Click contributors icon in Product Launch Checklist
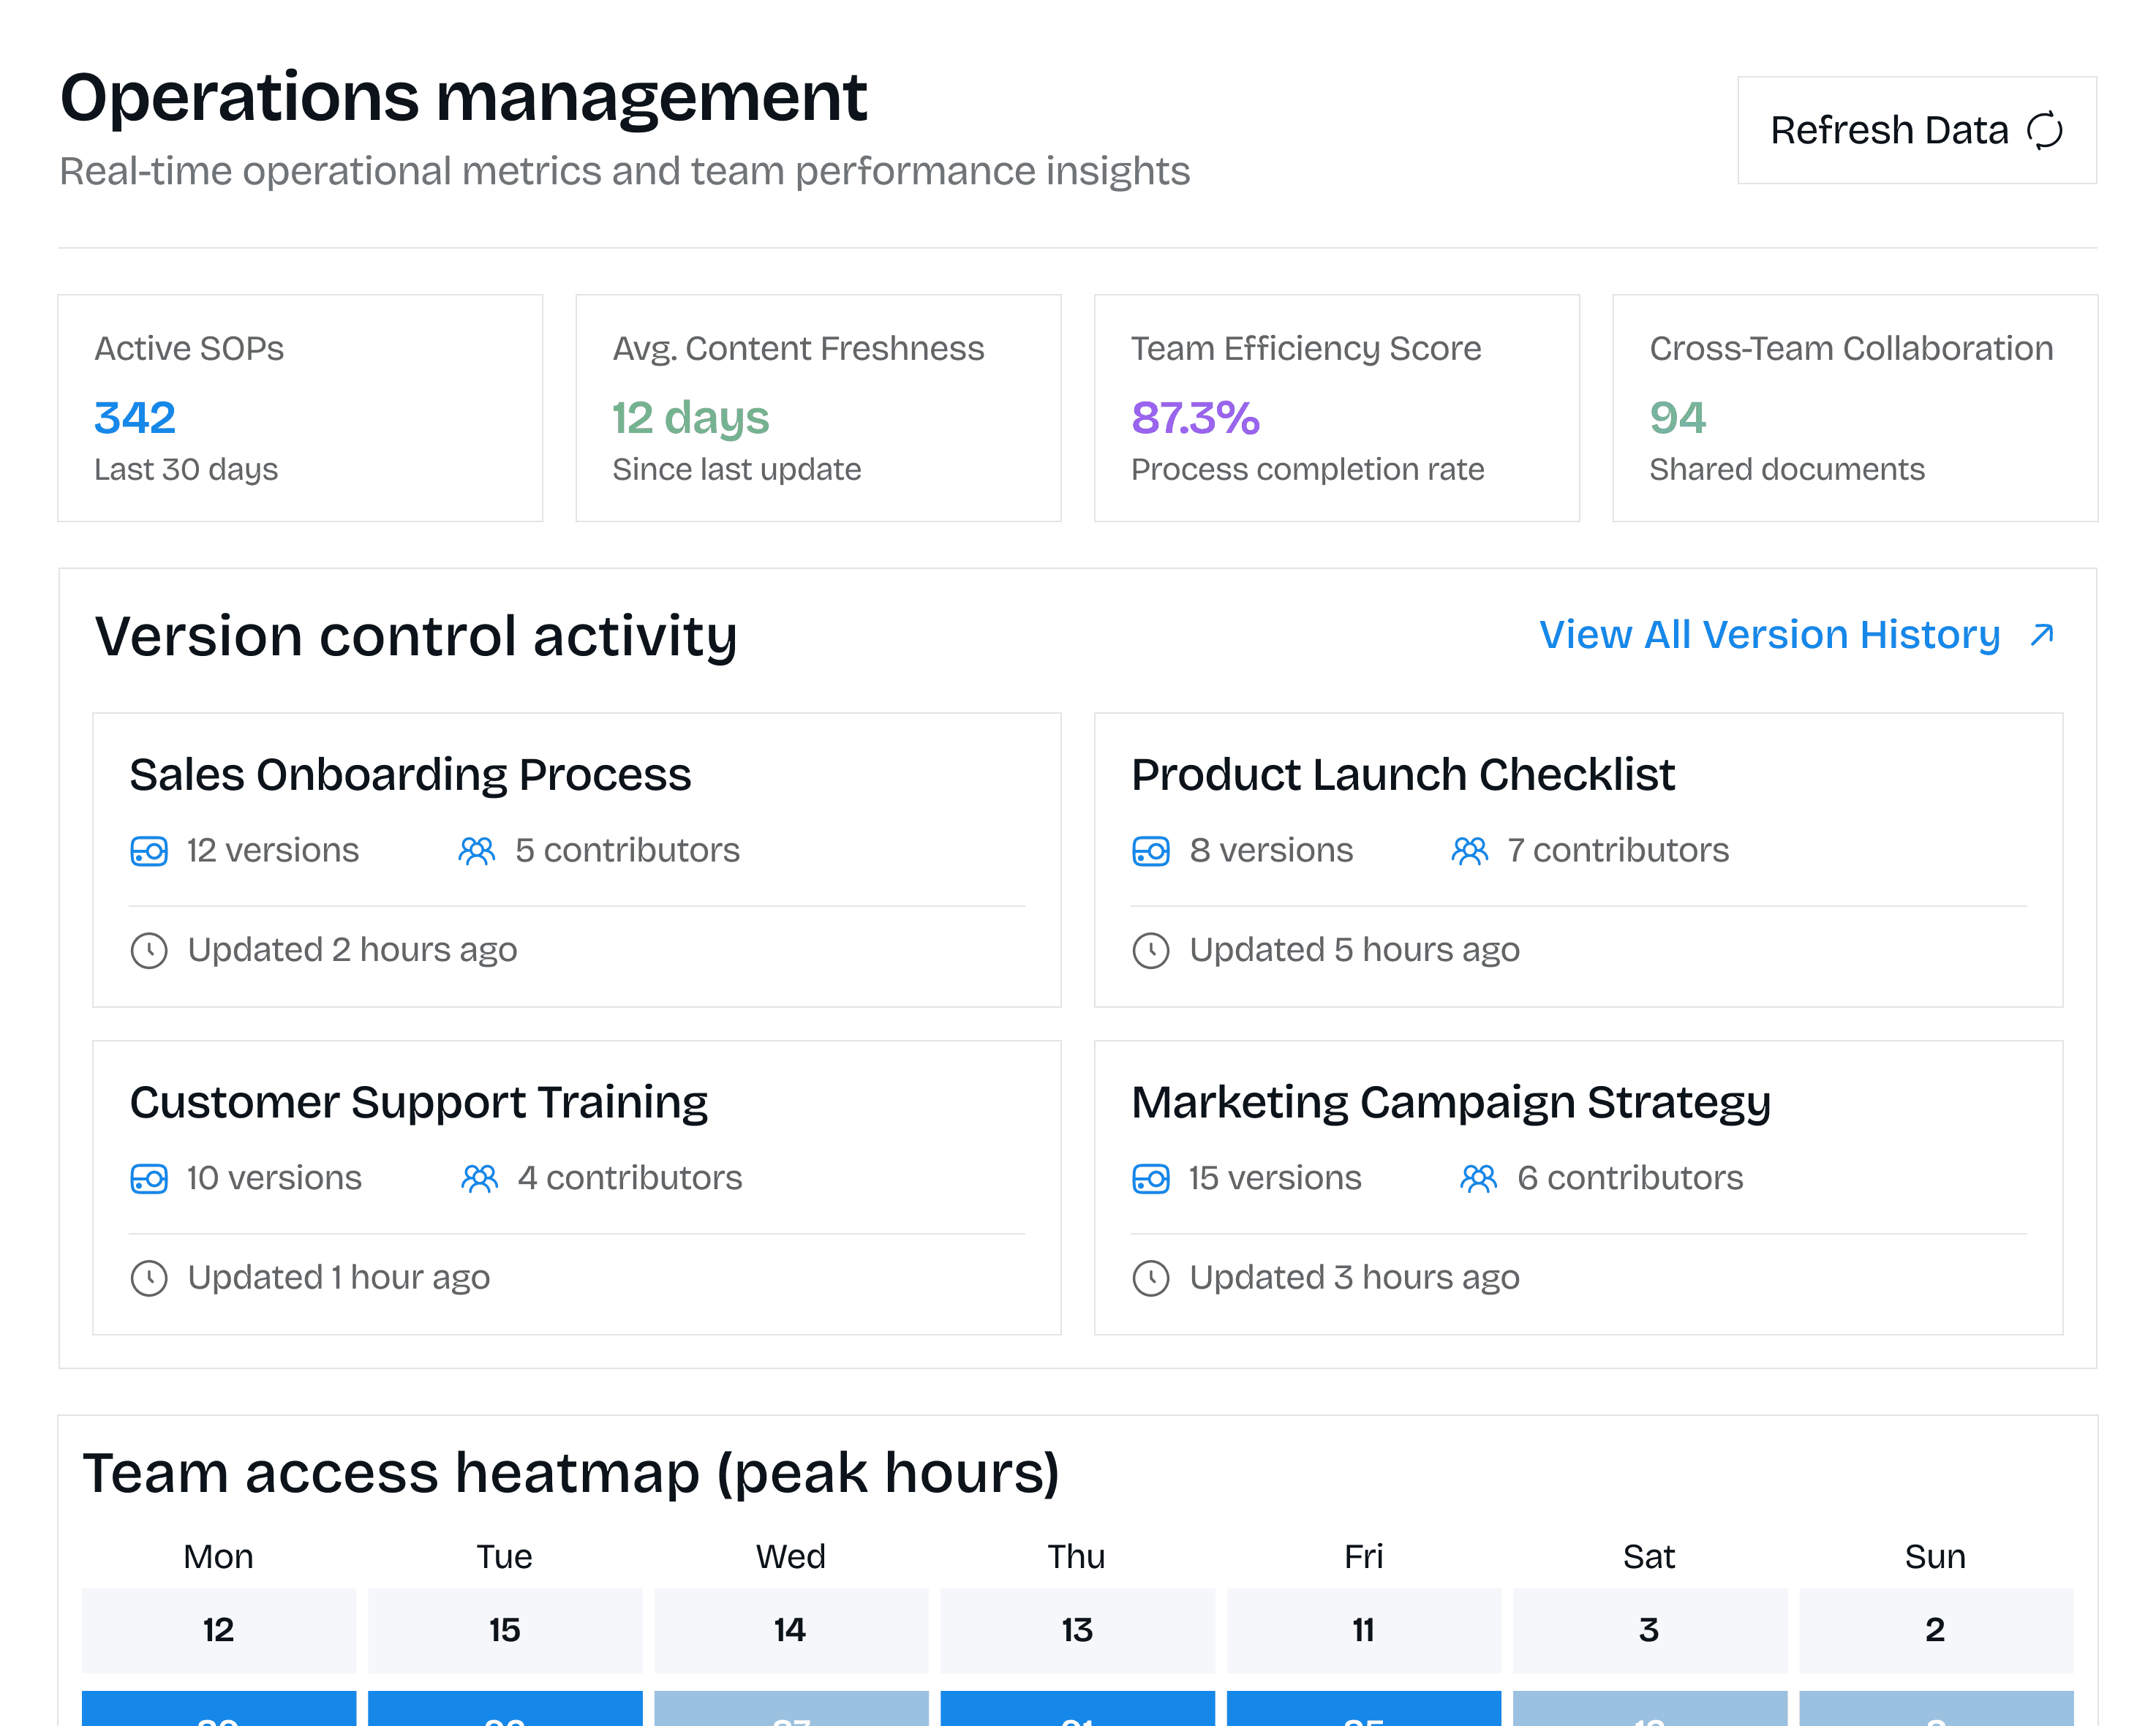This screenshot has width=2156, height=1726. (x=1469, y=851)
